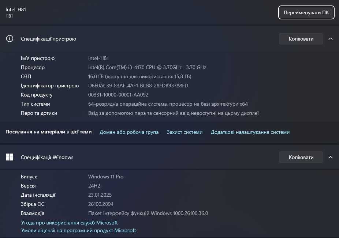Click the Windows logo icon
The width and height of the screenshot is (339, 238).
[x=10, y=157]
